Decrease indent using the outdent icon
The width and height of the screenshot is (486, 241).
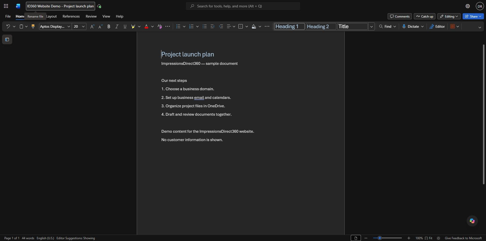212,26
